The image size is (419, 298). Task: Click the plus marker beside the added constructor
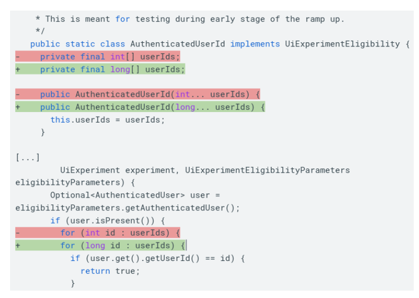[x=18, y=107]
